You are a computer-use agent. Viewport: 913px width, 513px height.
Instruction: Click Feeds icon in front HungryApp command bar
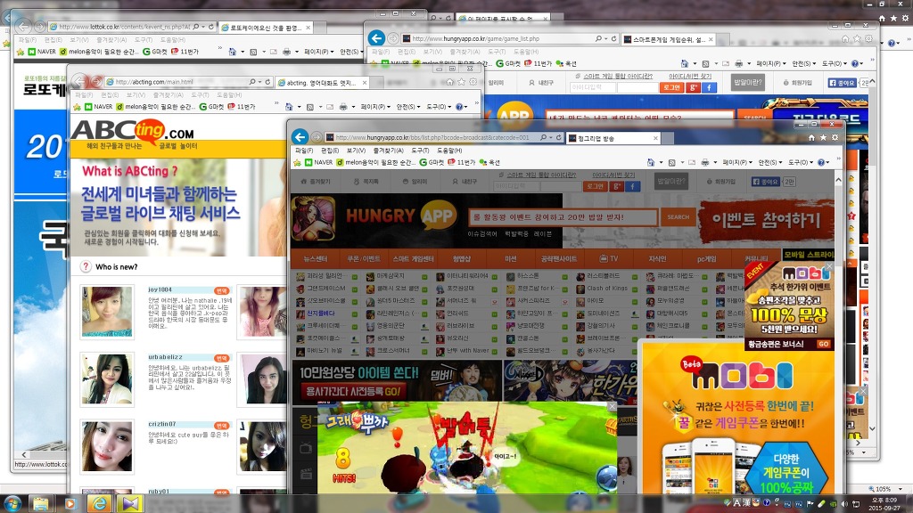[x=671, y=162]
